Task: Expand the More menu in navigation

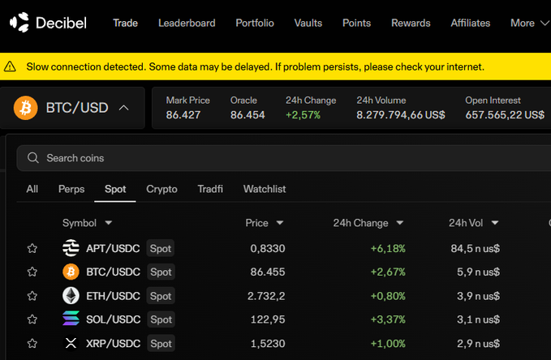Action: [x=529, y=24]
